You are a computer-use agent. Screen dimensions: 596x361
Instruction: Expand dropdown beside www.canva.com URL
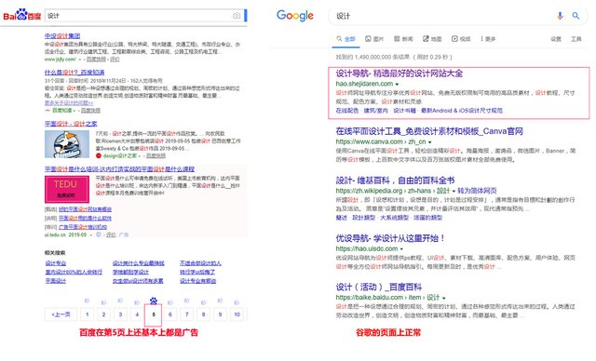coord(430,142)
